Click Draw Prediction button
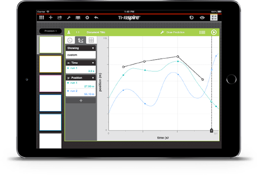 pyautogui.click(x=172, y=32)
